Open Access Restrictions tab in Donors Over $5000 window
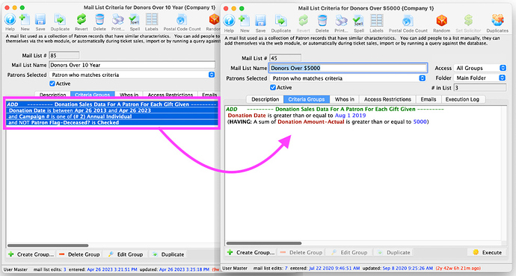The width and height of the screenshot is (516, 276). (x=387, y=99)
